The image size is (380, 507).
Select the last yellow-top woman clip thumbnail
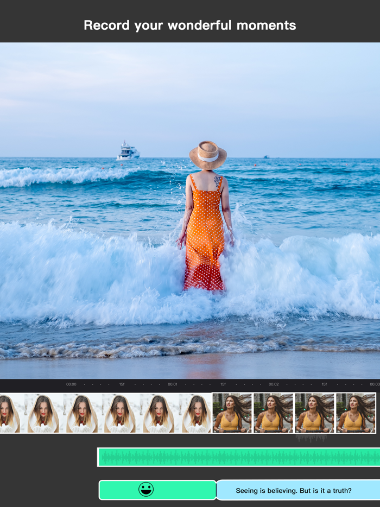pos(356,413)
